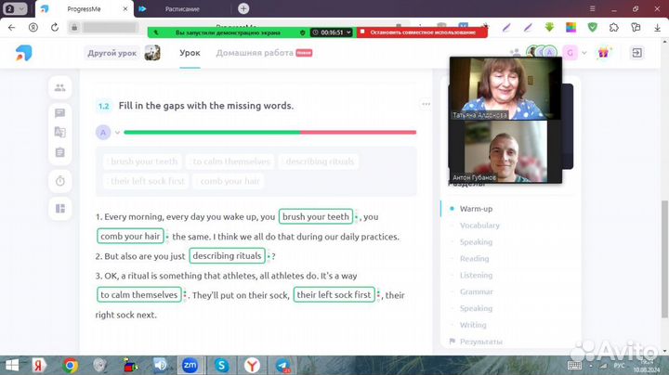Click the 'brush your teeth' filled gap

click(x=316, y=217)
